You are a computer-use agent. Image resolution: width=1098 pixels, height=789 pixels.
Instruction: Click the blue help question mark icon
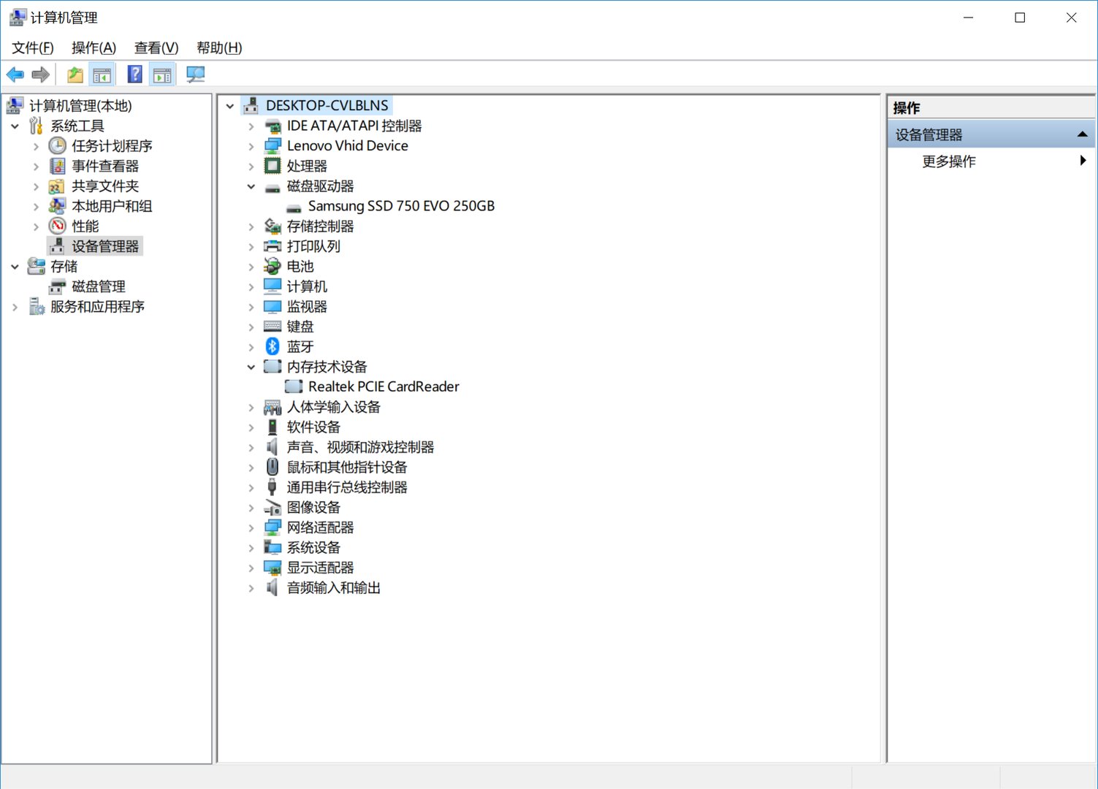point(135,75)
